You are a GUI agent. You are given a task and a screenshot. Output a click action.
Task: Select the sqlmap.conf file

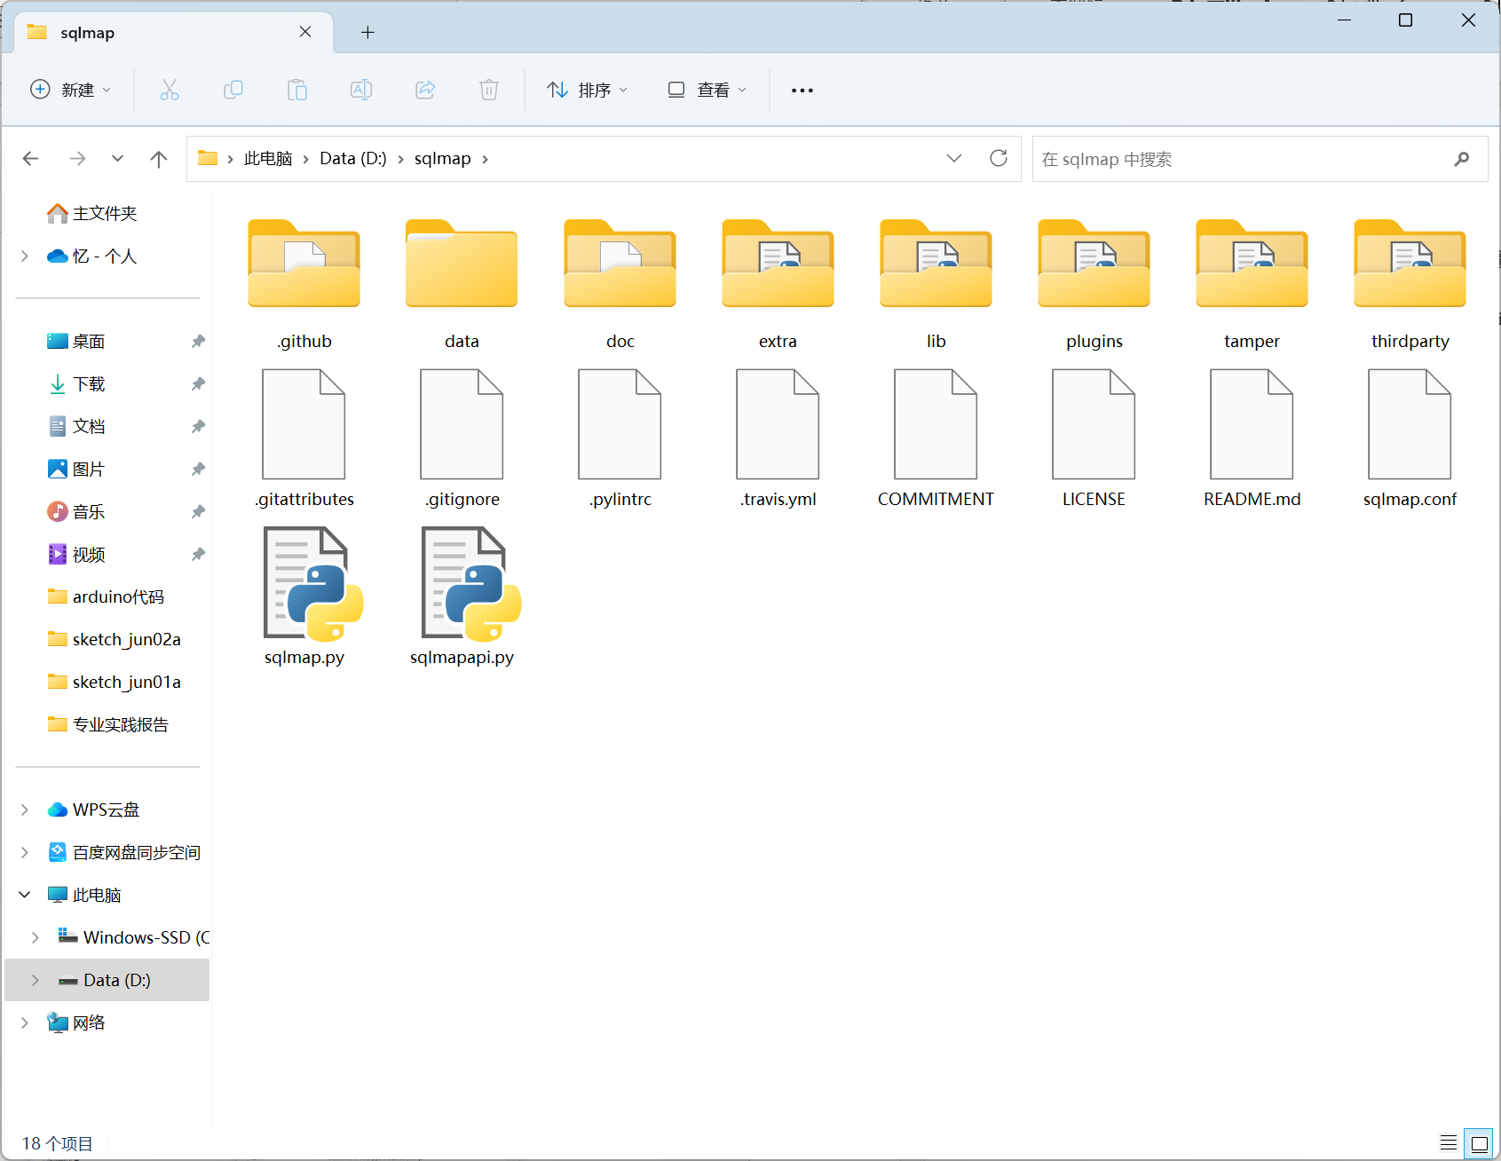pos(1410,438)
